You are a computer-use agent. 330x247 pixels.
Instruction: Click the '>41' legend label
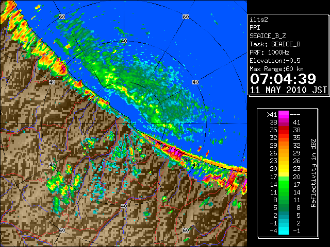pos(272,115)
